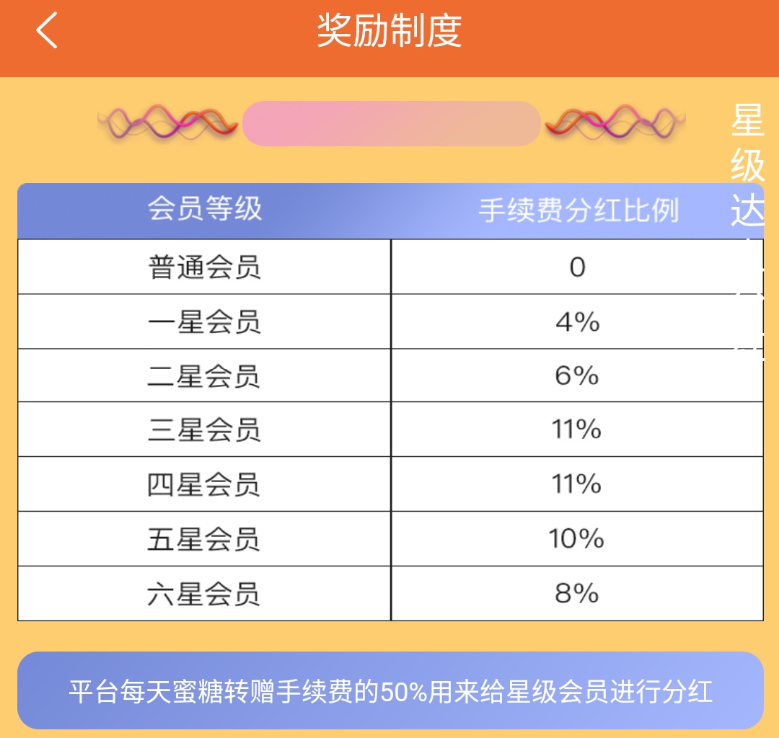
Task: Click the 六星会员 cell
Action: click(204, 594)
